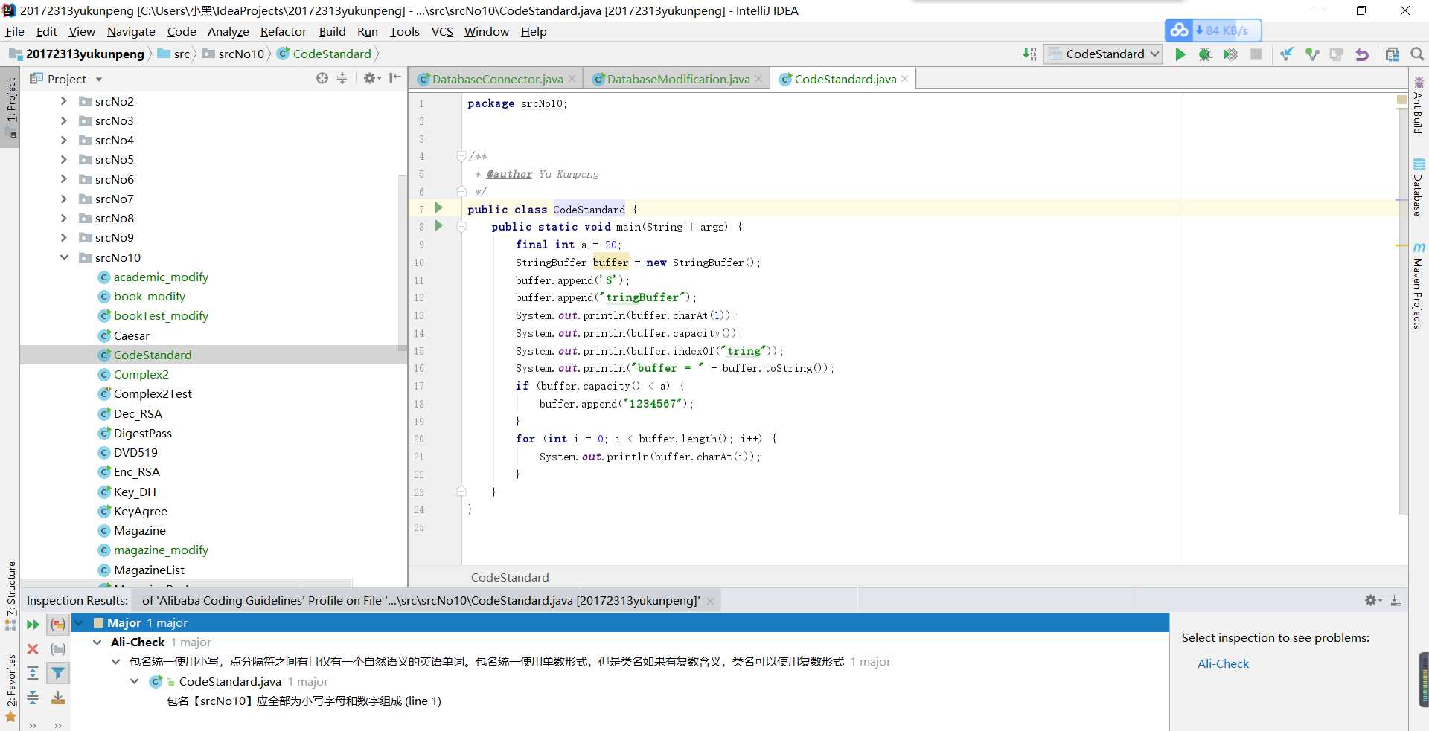Expand the srcNo9 folder
The height and width of the screenshot is (731, 1429).
(x=64, y=237)
